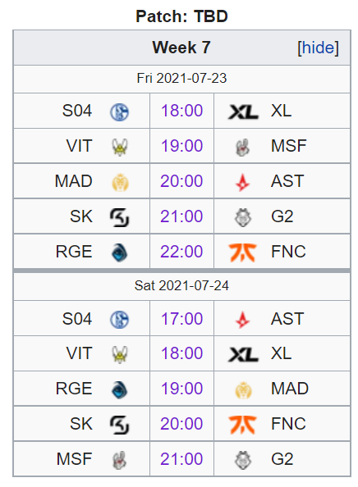Click SK Gaming logo in Friday 21:00 match

pos(119,217)
